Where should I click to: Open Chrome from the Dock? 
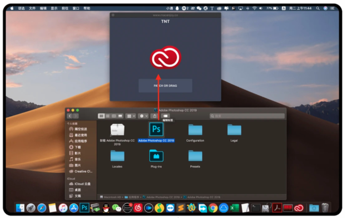(x=213, y=208)
